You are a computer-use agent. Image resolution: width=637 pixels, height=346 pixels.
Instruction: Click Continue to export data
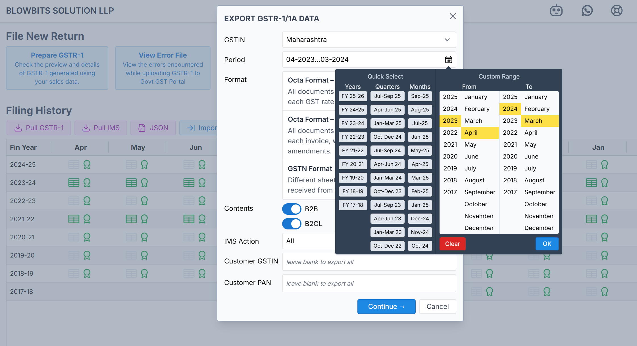[x=386, y=307]
